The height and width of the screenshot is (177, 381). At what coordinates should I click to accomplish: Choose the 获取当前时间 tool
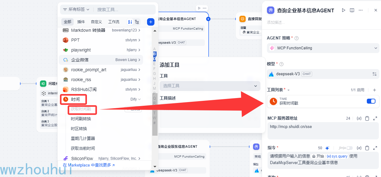click(x=83, y=149)
